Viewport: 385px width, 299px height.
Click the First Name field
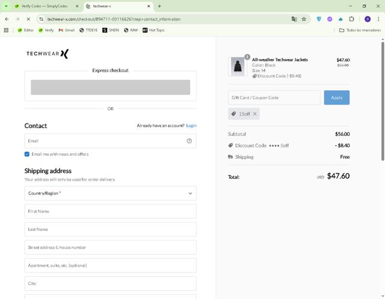coord(110,211)
